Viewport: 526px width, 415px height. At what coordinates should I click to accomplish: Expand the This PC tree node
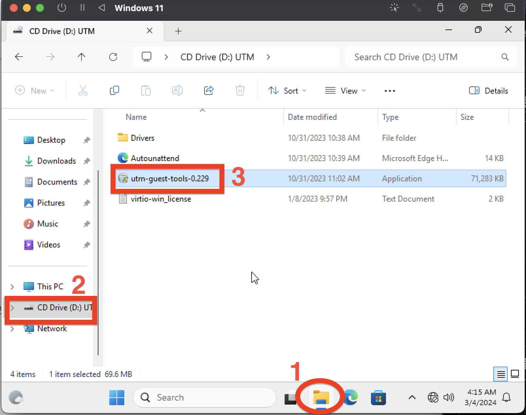coord(12,287)
